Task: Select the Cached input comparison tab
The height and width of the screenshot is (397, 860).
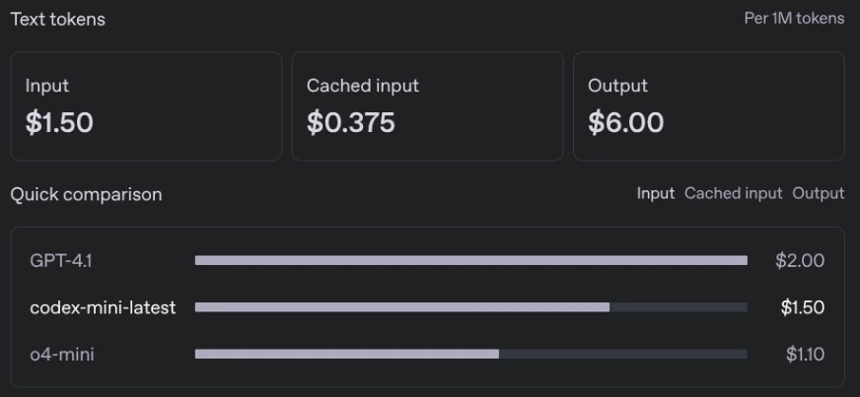Action: [x=733, y=193]
